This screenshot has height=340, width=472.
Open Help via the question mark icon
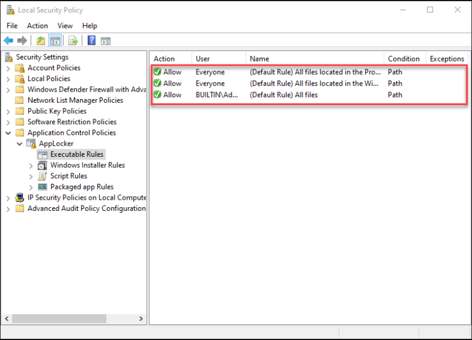pos(91,41)
